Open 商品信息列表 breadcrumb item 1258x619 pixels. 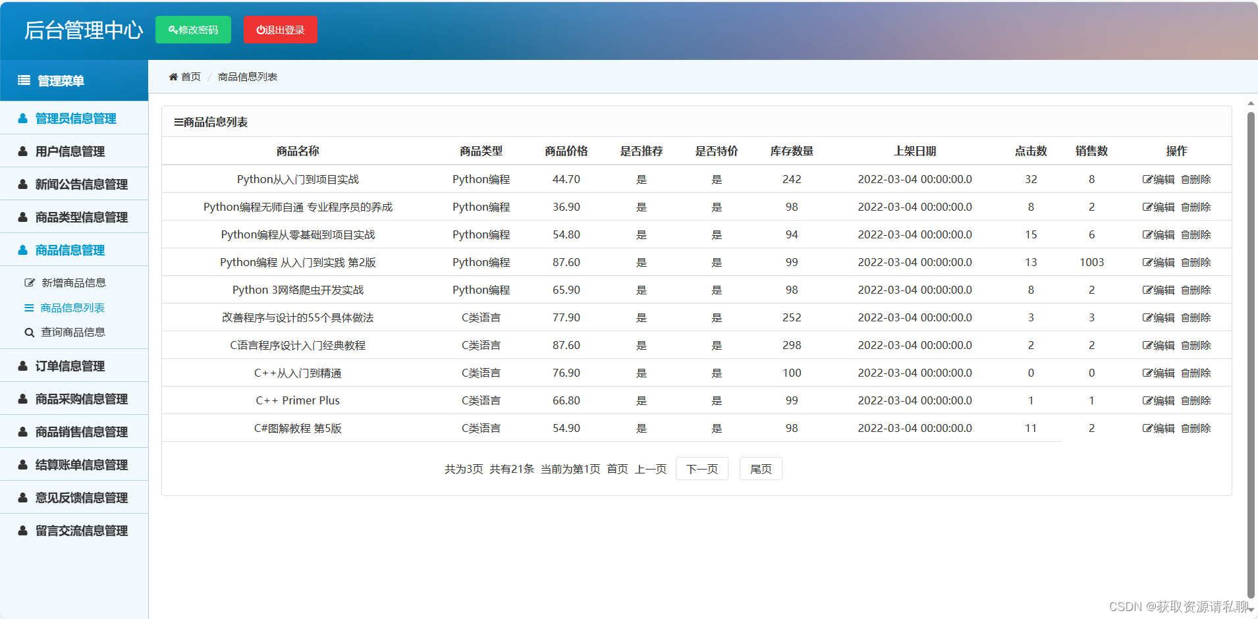click(x=248, y=77)
